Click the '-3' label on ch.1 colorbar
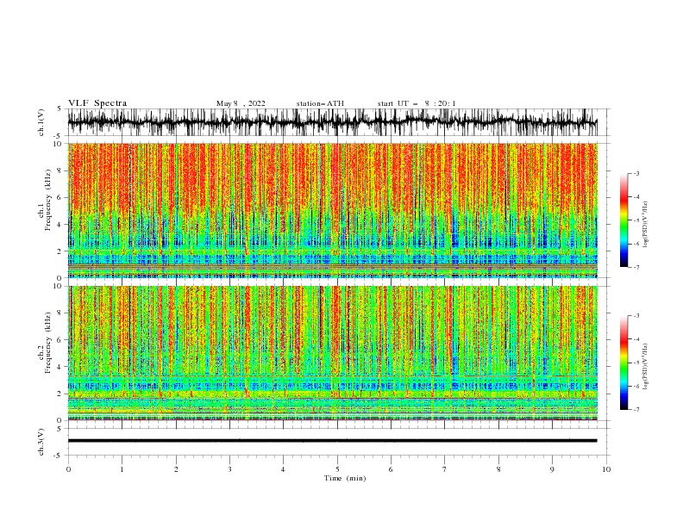This screenshot has height=527, width=683. coord(636,173)
